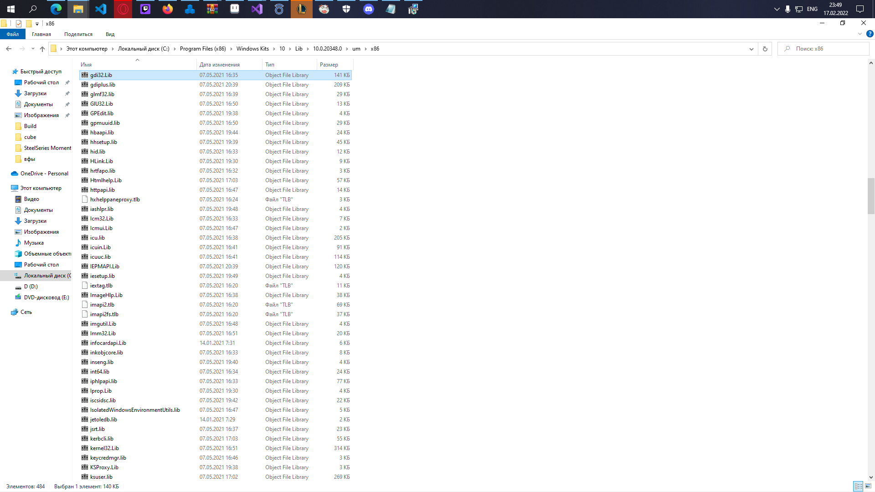Select file imapi2fs.tlb
This screenshot has height=492, width=875.
pos(215,314)
